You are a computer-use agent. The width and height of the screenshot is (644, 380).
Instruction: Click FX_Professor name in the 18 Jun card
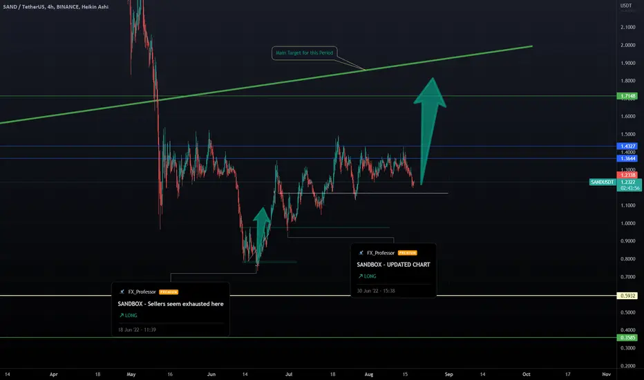point(142,292)
